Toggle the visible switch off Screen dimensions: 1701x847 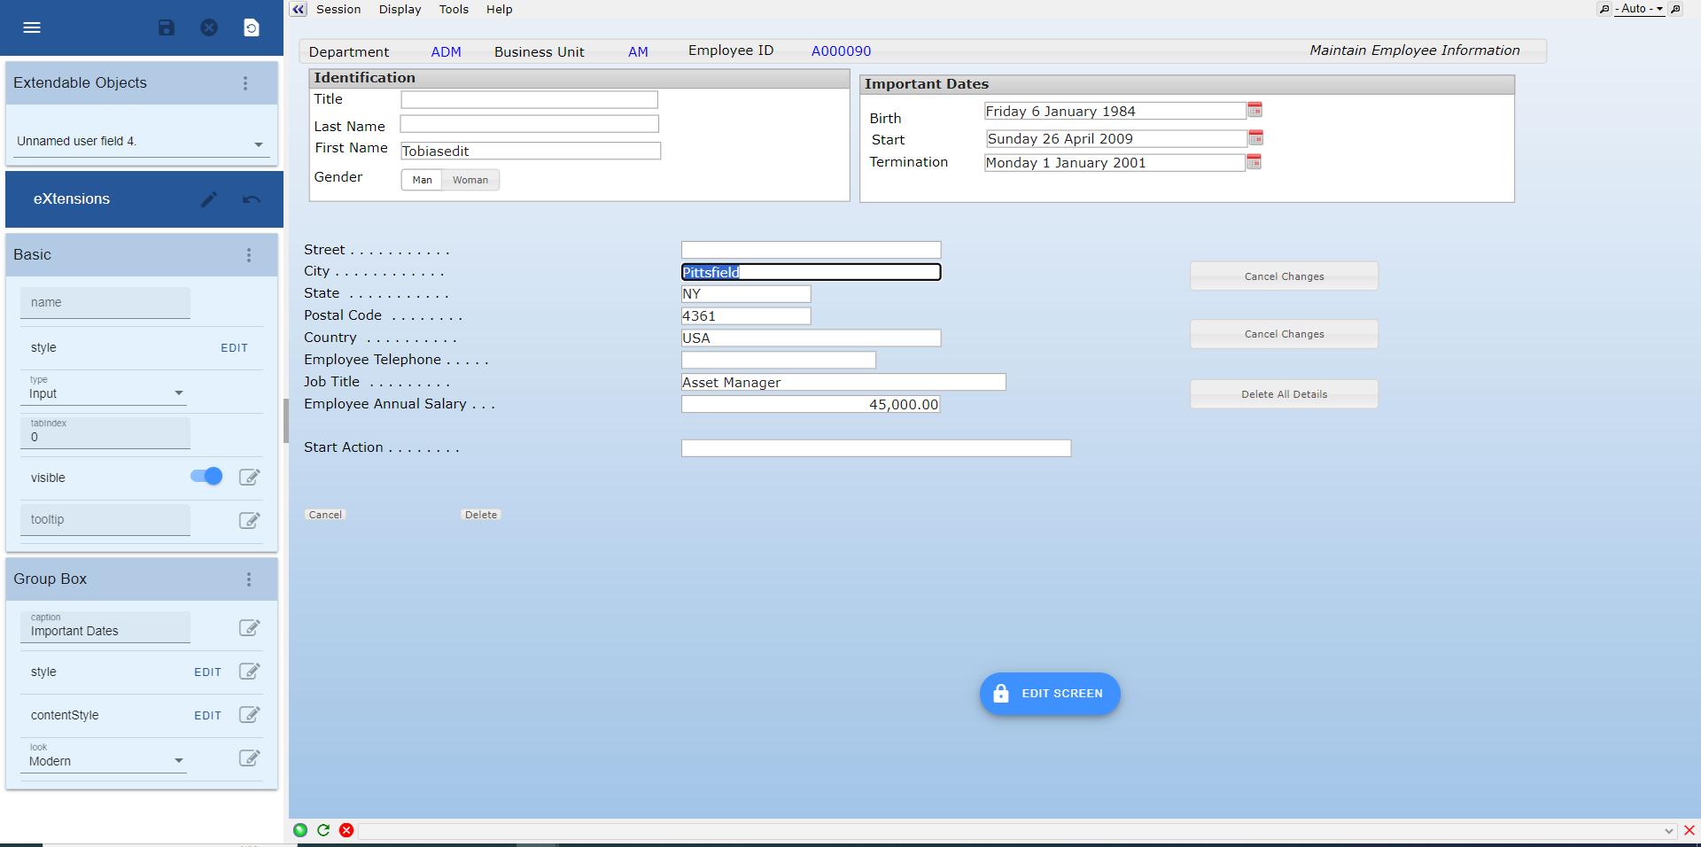click(206, 477)
